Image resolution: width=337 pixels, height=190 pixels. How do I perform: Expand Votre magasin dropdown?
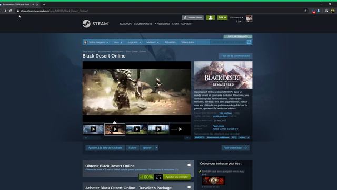[96, 42]
